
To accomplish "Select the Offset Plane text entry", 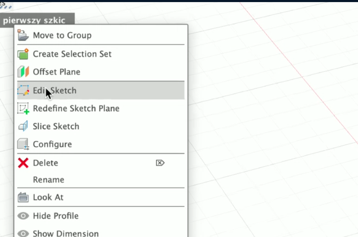I will 56,72.
